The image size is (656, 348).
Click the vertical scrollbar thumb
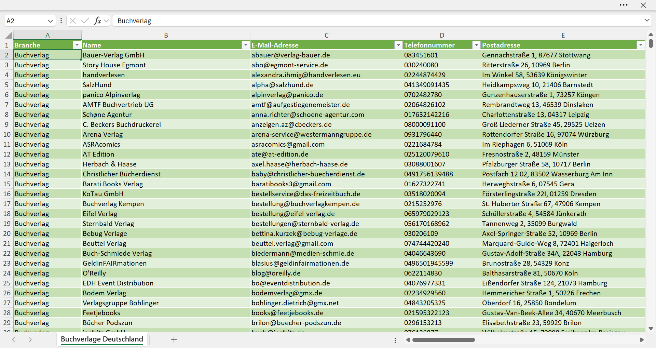pos(651,43)
